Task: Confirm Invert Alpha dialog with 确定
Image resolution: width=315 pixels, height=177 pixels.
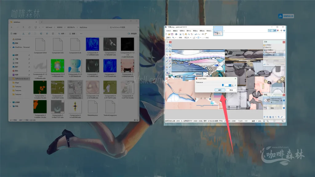Action: [x=220, y=90]
